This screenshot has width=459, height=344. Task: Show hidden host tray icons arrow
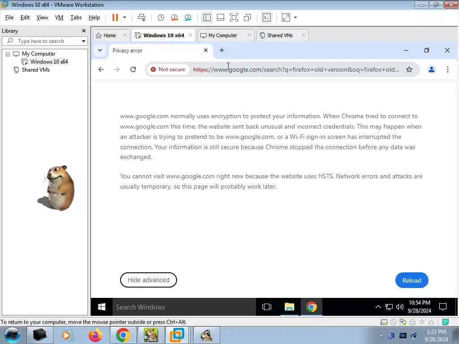[x=381, y=336]
